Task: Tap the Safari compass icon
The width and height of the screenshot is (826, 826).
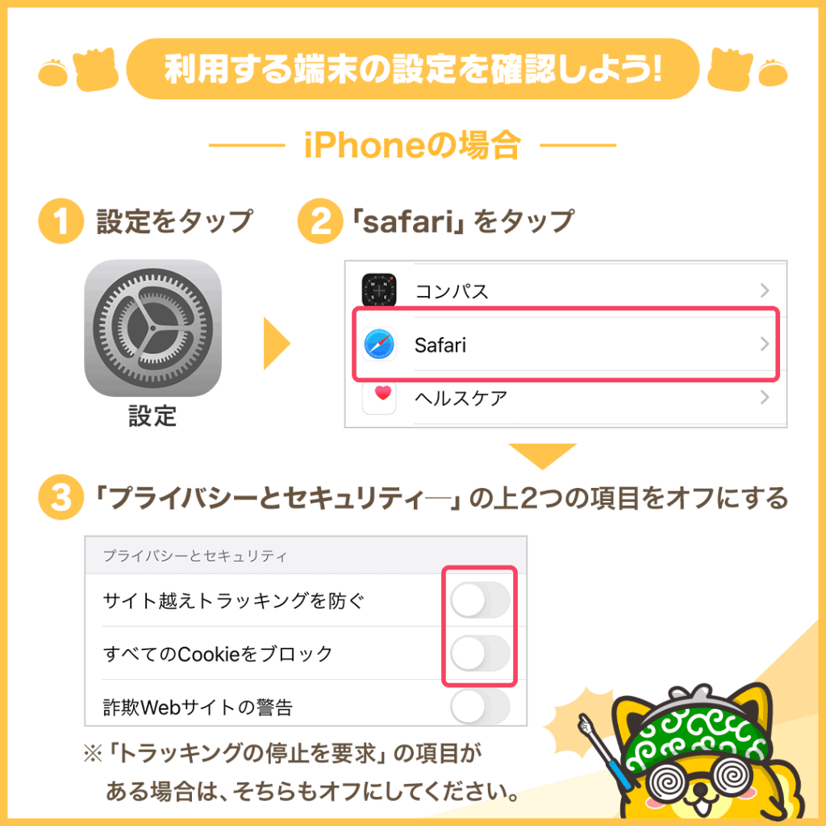Action: [x=379, y=344]
